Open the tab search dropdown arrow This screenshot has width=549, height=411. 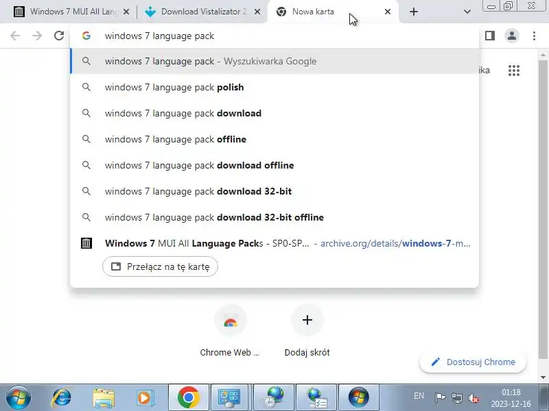click(x=467, y=12)
